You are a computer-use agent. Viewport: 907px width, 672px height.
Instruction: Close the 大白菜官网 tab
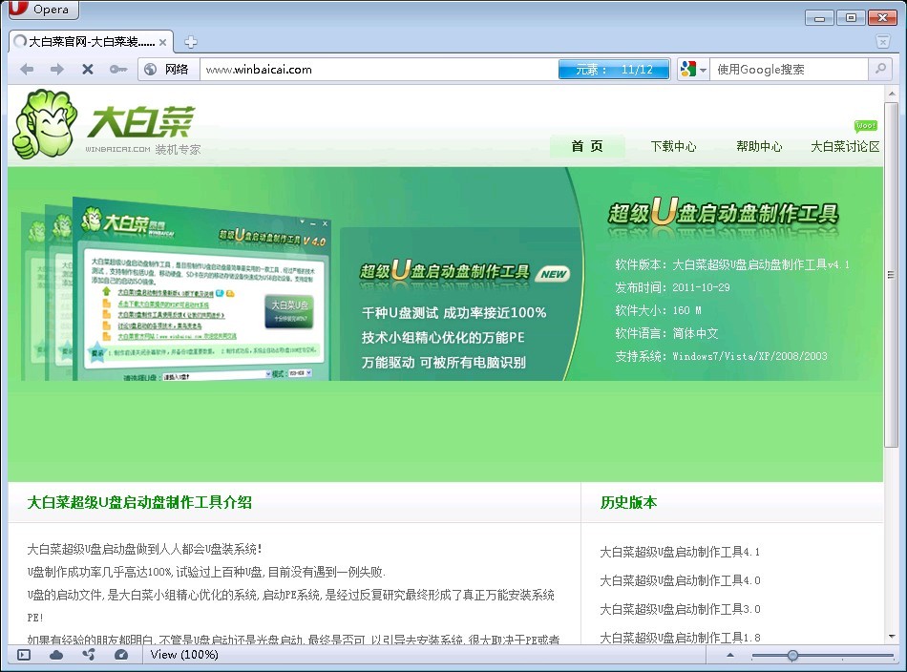pyautogui.click(x=163, y=42)
